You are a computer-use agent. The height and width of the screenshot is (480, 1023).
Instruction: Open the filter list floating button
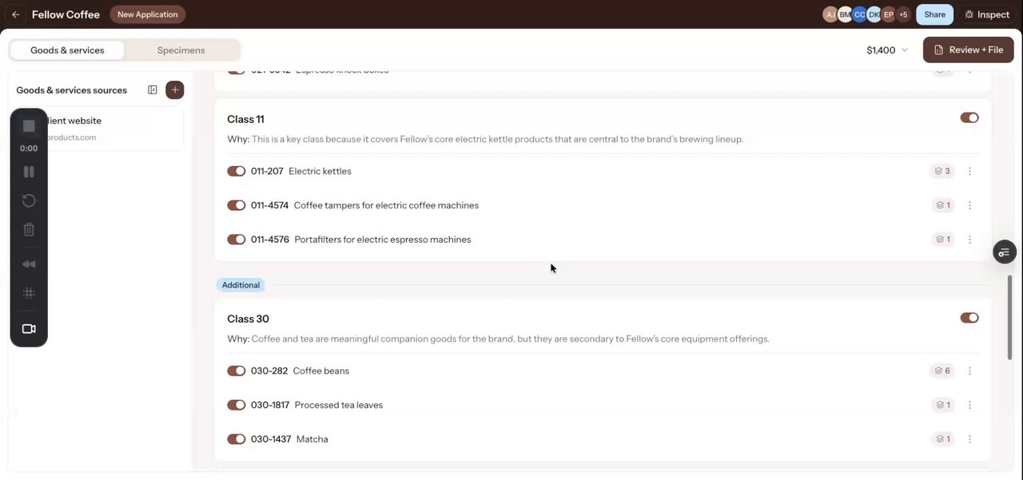tap(1005, 252)
